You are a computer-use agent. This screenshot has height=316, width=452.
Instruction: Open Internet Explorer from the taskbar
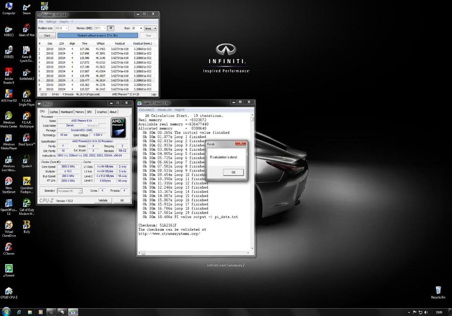pos(19,312)
